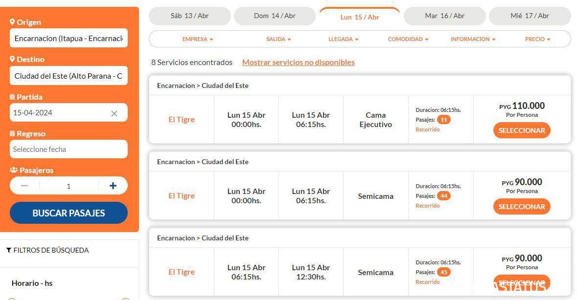Image resolution: width=577 pixels, height=300 pixels.
Task: Open the SALIDA sort dropdown
Action: click(278, 39)
